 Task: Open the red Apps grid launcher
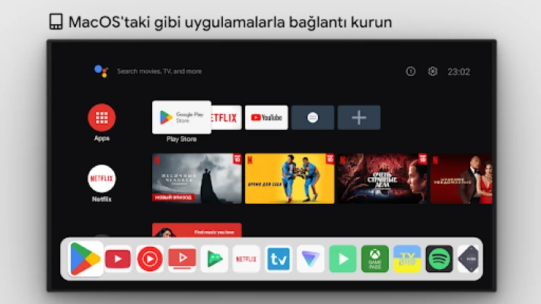102,118
